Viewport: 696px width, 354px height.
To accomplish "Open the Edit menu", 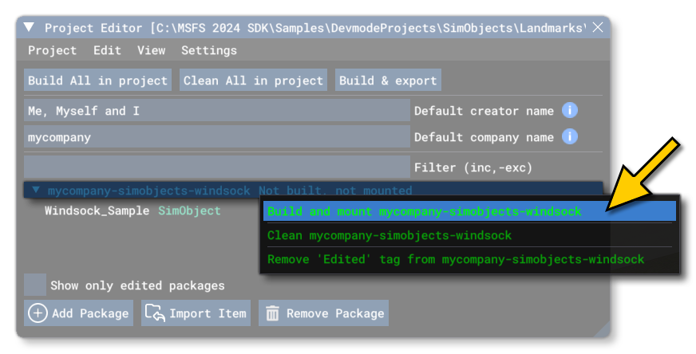I will point(107,50).
